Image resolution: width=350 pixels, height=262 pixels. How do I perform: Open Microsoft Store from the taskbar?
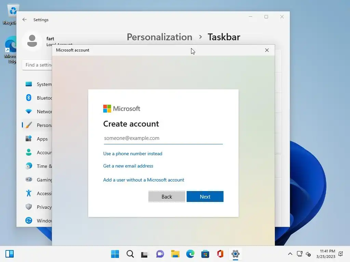click(x=205, y=254)
